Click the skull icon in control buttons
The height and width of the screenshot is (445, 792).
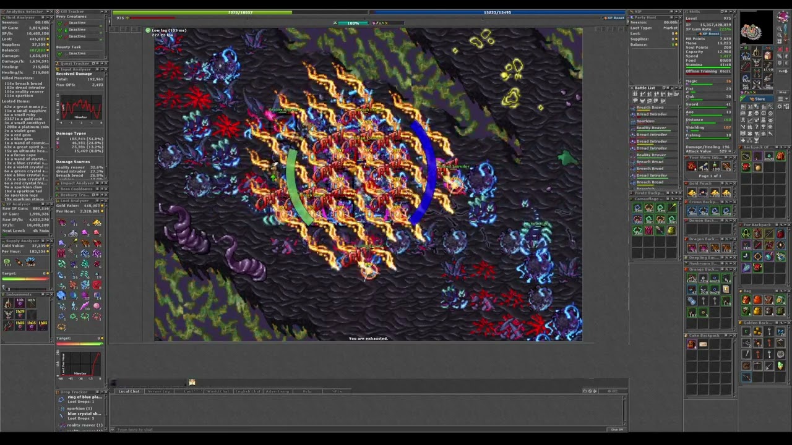click(756, 113)
